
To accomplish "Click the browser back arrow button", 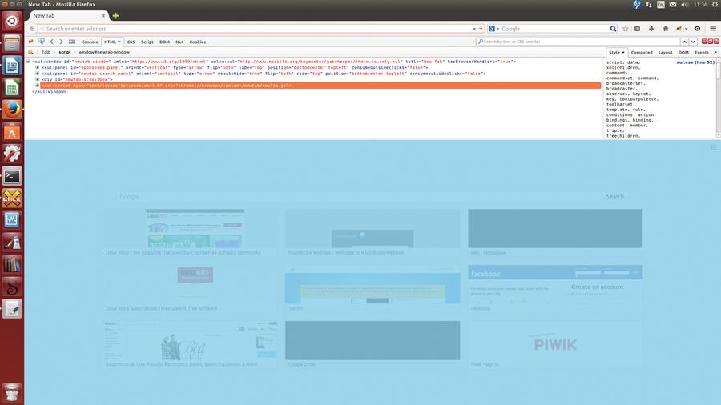I will 32,29.
